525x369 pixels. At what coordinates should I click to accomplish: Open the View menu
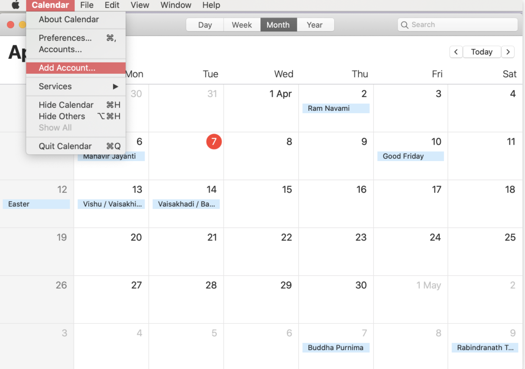tap(140, 5)
